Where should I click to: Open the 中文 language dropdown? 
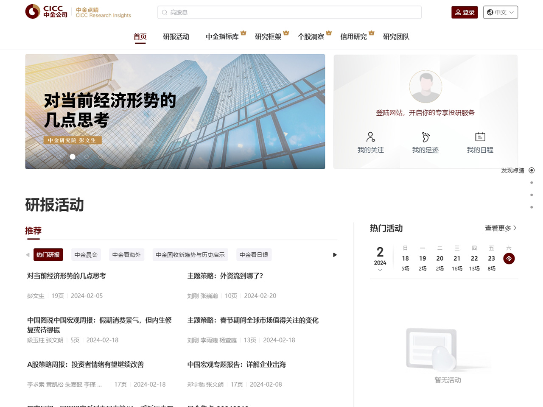[x=500, y=12]
